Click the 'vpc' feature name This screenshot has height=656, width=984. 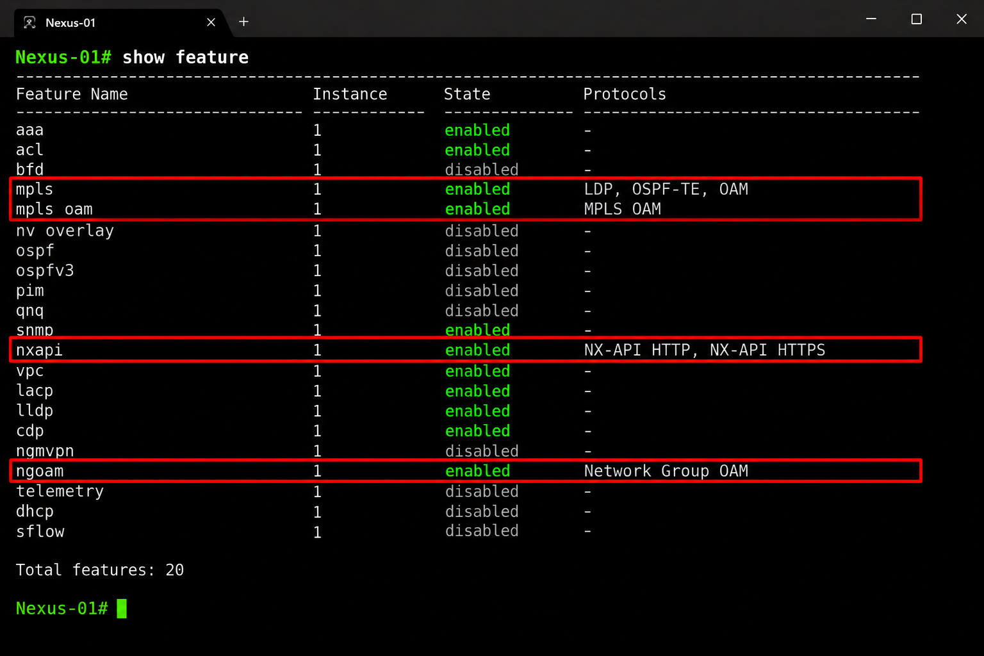click(30, 372)
